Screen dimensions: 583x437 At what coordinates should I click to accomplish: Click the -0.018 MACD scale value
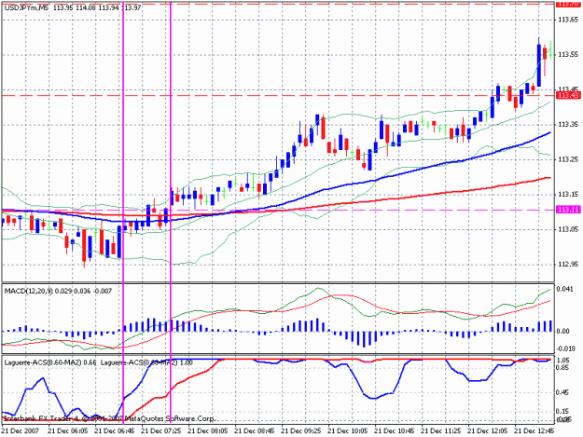coord(565,348)
